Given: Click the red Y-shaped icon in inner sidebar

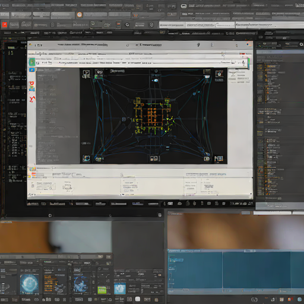Looking at the screenshot, I should tap(32, 99).
